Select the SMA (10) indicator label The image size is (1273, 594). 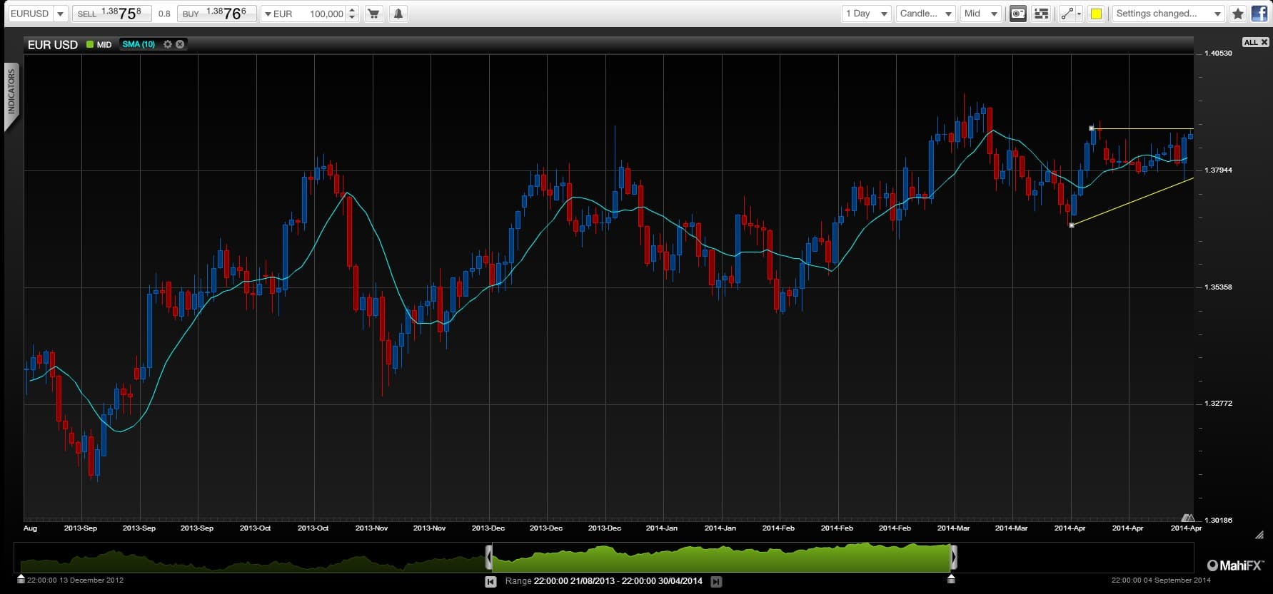point(139,44)
